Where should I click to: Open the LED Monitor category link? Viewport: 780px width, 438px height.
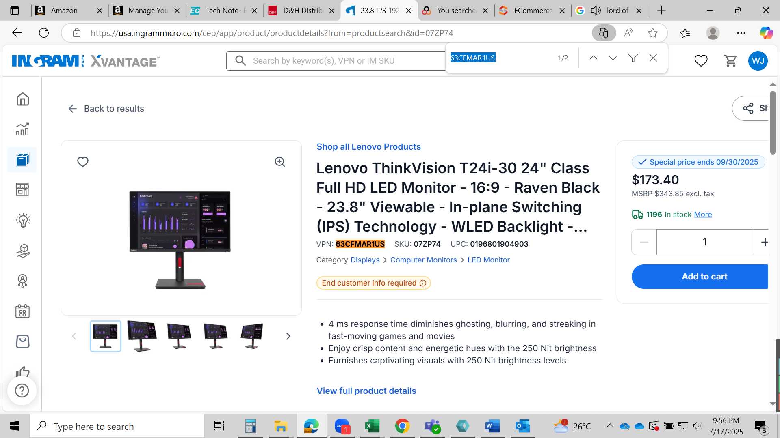(488, 260)
